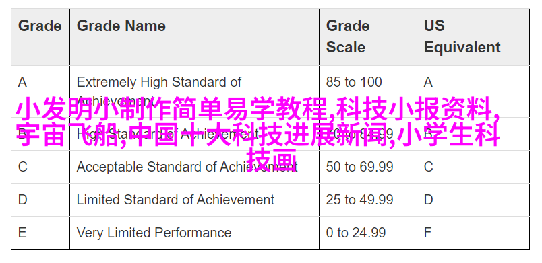Click Very Limited Performance cell
The height and width of the screenshot is (263, 542).
(x=194, y=233)
